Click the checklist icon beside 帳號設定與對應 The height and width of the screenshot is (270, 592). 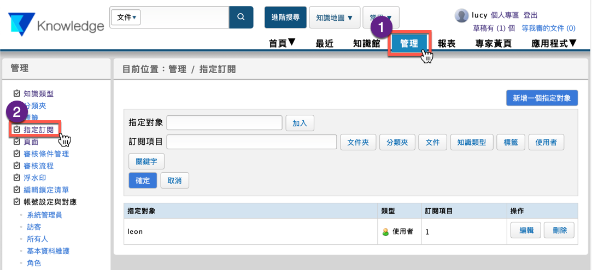[17, 202]
